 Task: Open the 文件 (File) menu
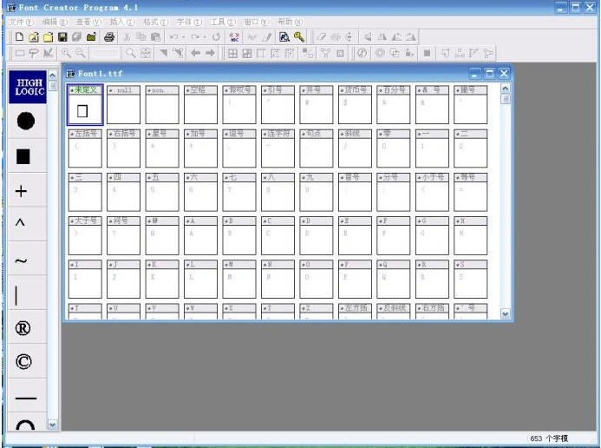tap(22, 21)
